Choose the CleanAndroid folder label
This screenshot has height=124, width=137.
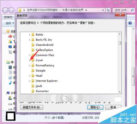pos(45,45)
